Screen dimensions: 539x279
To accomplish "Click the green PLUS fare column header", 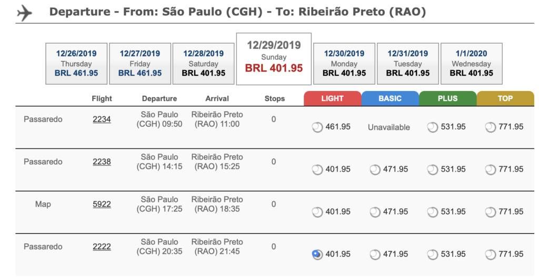I will 447,98.
